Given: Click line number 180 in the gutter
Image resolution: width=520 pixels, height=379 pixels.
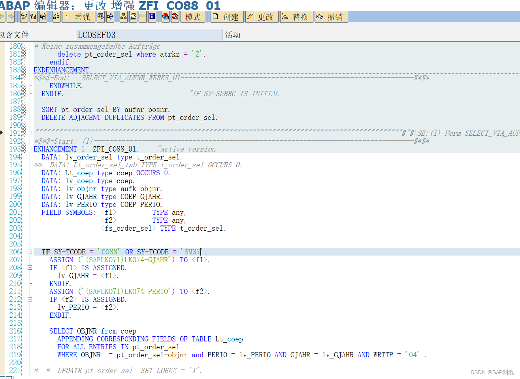Looking at the screenshot, I should tap(15, 46).
